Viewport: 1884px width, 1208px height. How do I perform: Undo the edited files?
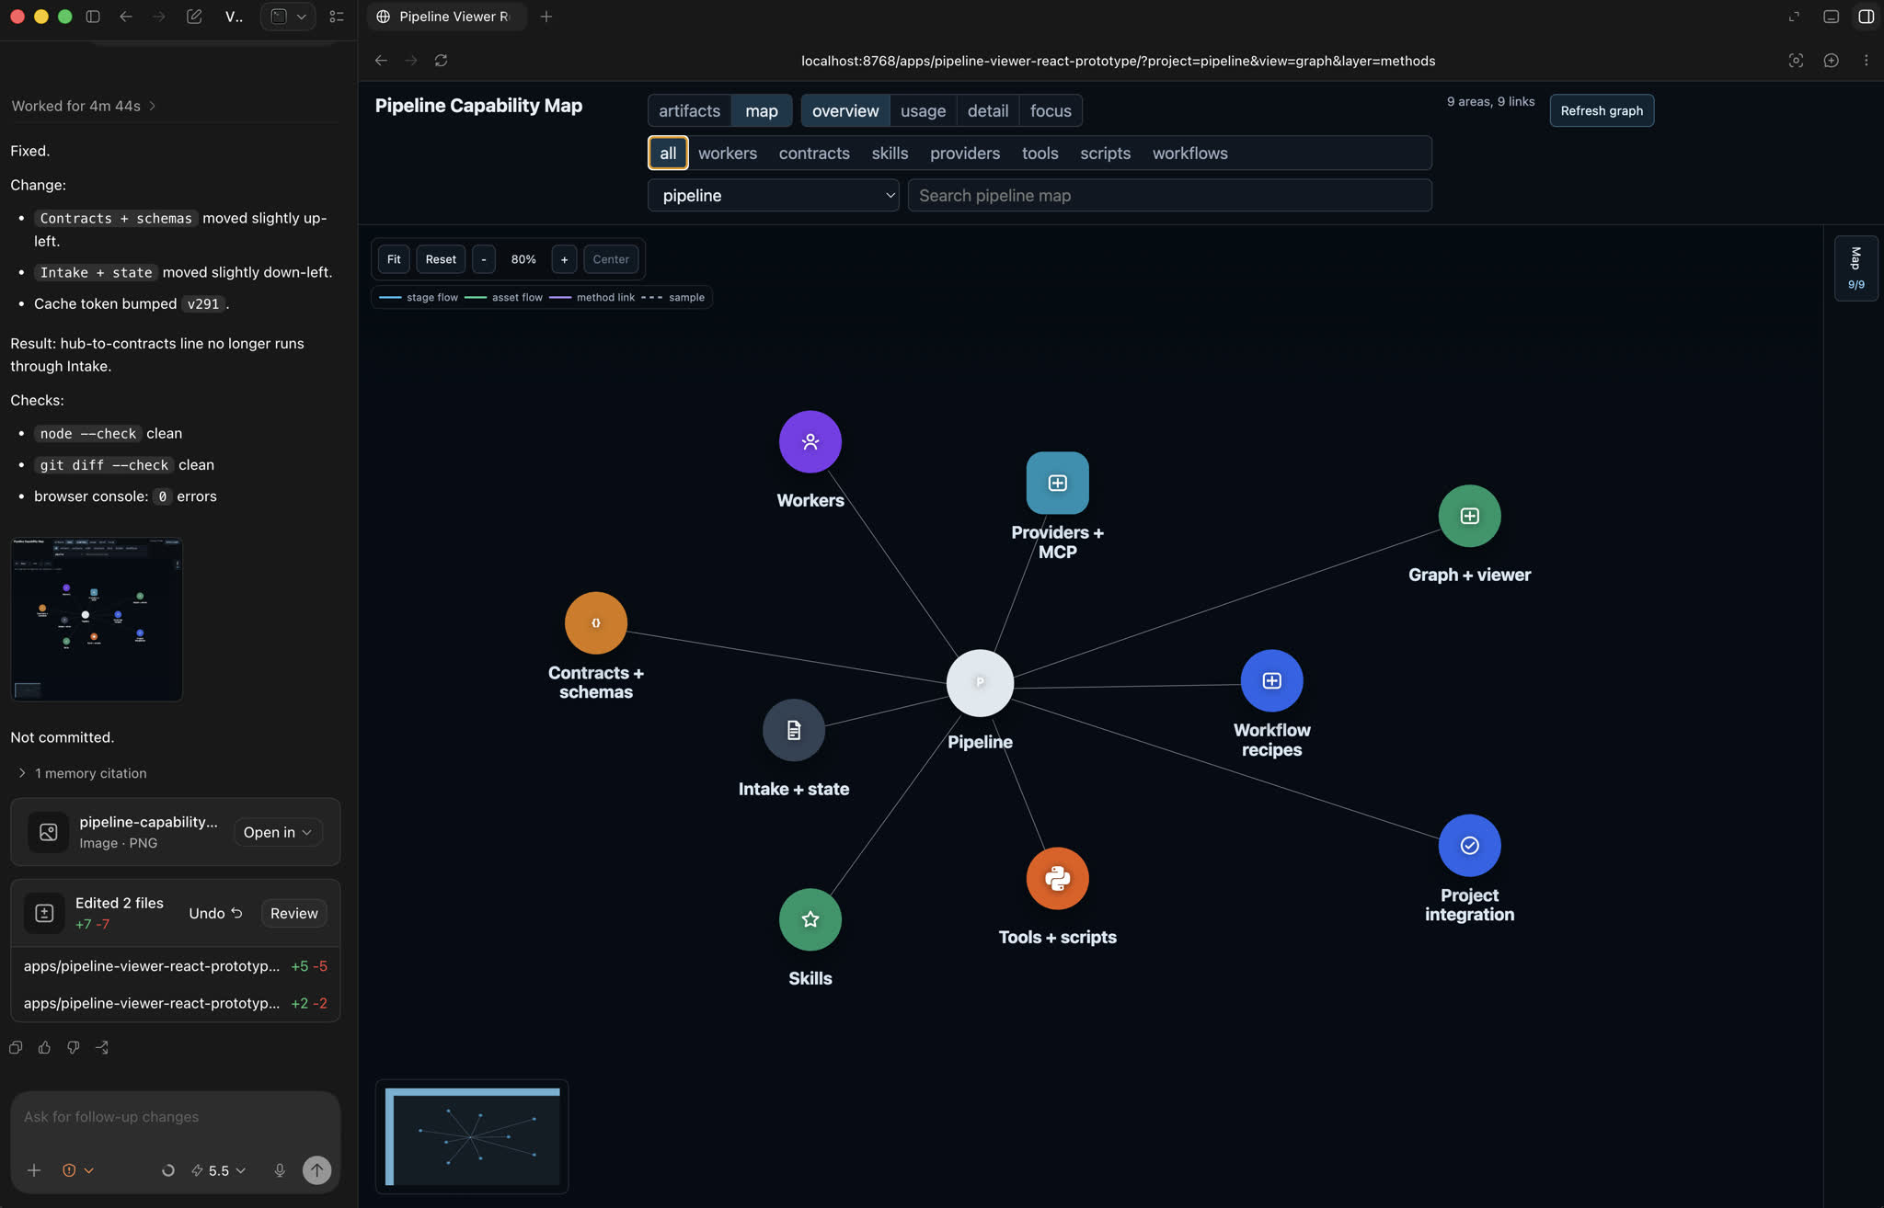pos(215,913)
